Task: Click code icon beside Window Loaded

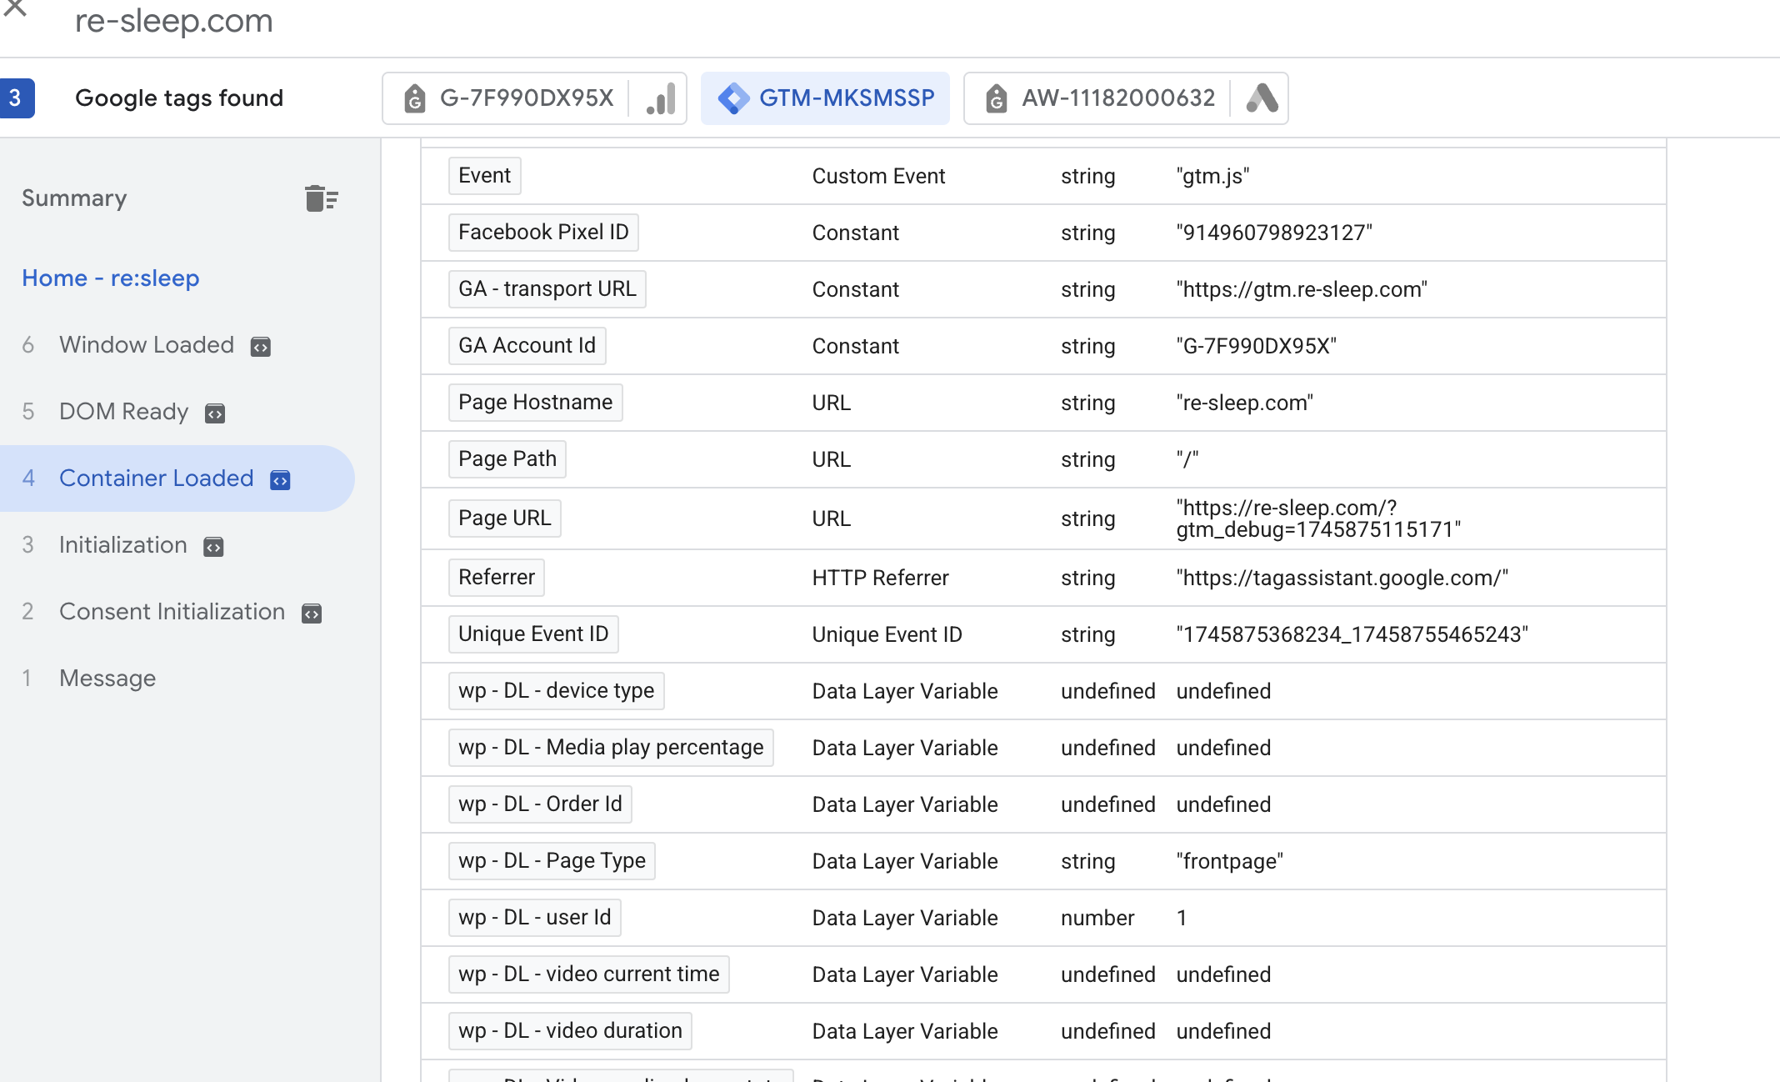Action: (261, 346)
